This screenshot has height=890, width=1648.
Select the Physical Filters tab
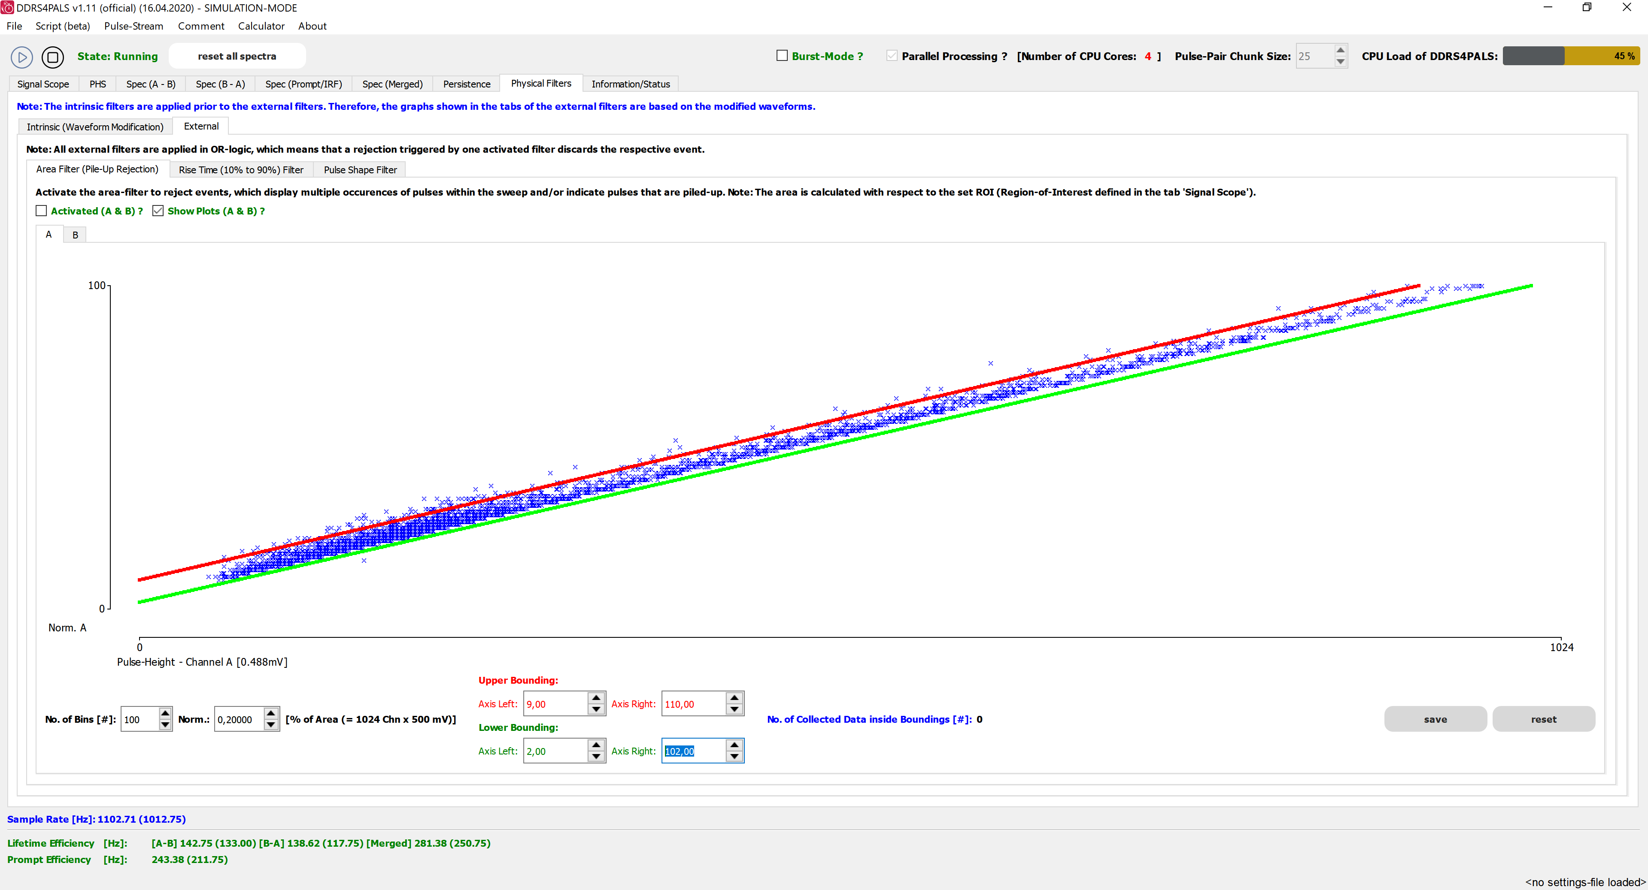coord(541,83)
